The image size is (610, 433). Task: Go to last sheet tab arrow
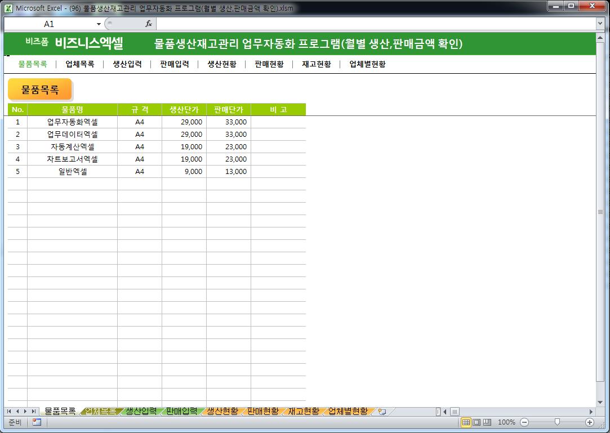[x=34, y=411]
